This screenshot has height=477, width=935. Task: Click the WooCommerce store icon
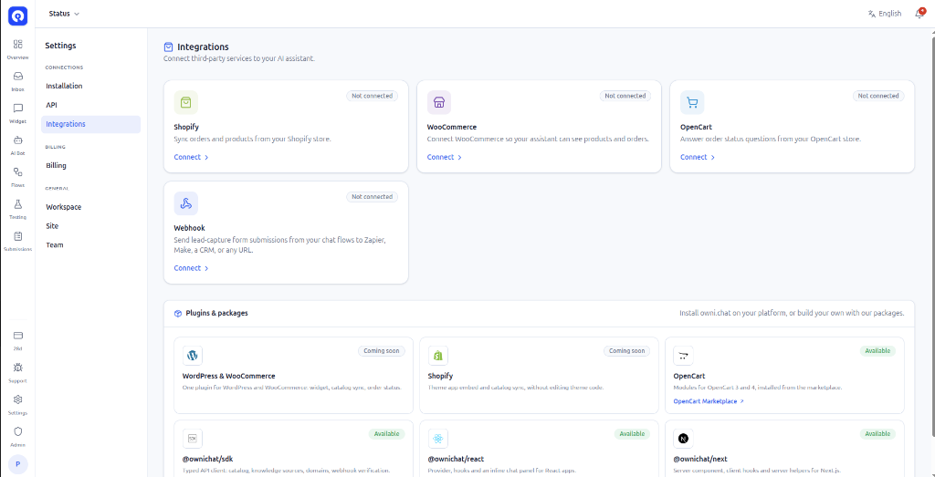click(439, 102)
